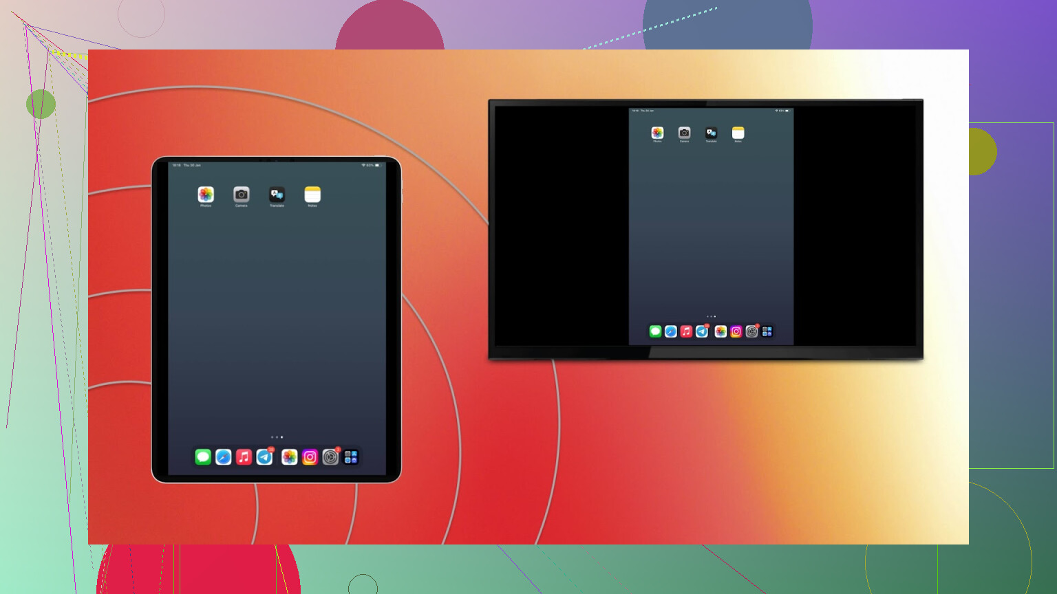The image size is (1057, 594).
Task: Click page dots on the TV mirrored screen
Action: [x=711, y=316]
